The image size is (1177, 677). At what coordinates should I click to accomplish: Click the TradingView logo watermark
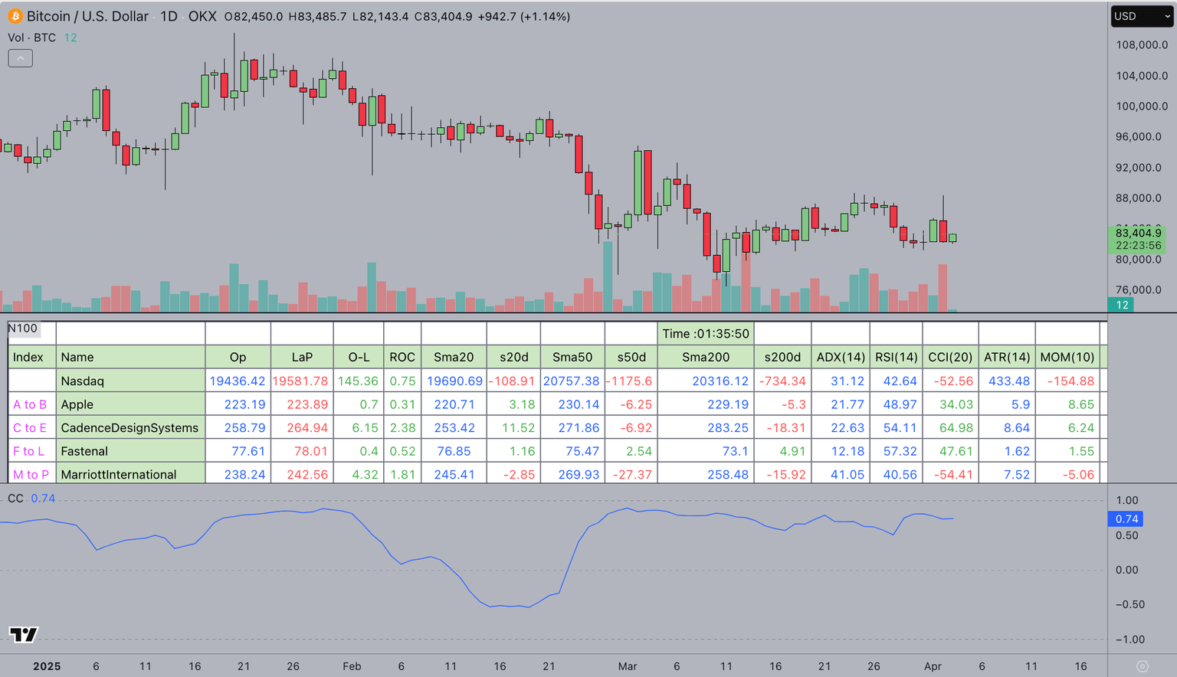tap(23, 634)
